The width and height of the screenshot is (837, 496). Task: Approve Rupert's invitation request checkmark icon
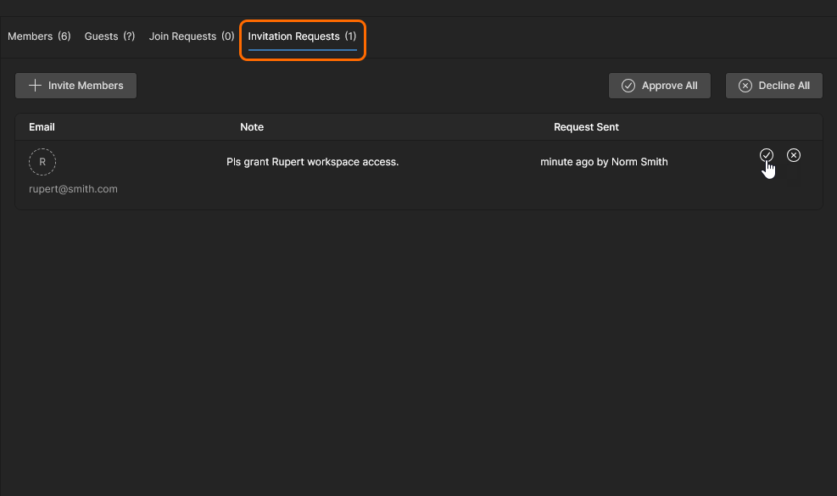tap(767, 155)
